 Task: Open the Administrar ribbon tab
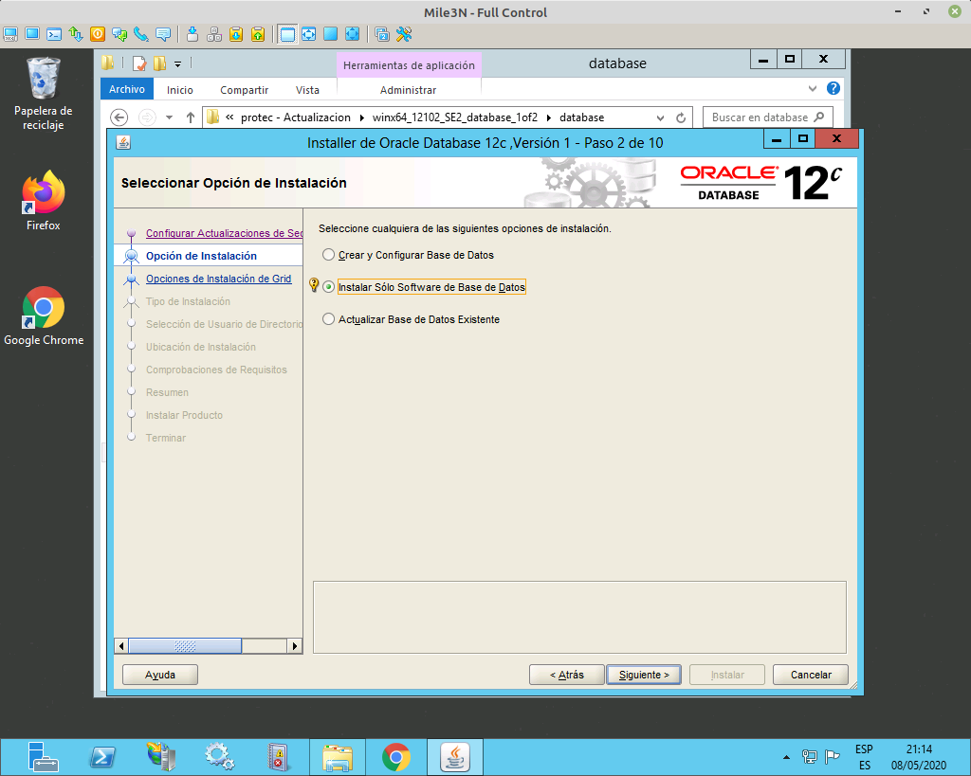(x=410, y=89)
